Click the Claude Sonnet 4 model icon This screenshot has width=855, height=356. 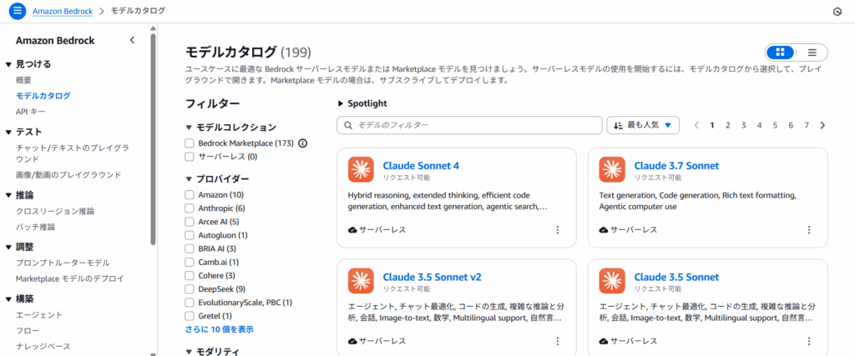coord(361,170)
